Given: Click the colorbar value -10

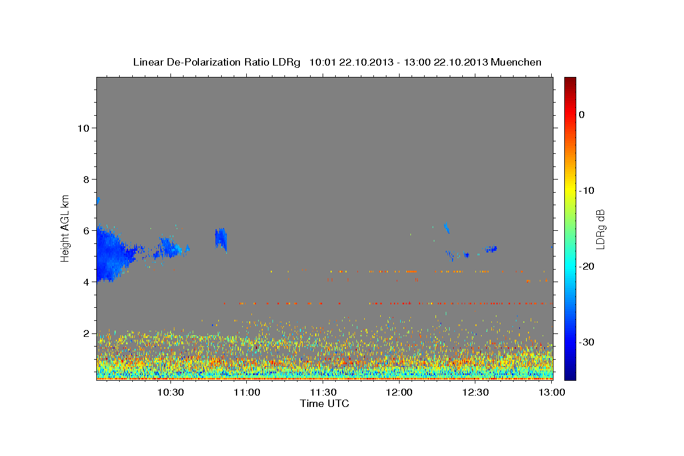Looking at the screenshot, I should pos(587,190).
